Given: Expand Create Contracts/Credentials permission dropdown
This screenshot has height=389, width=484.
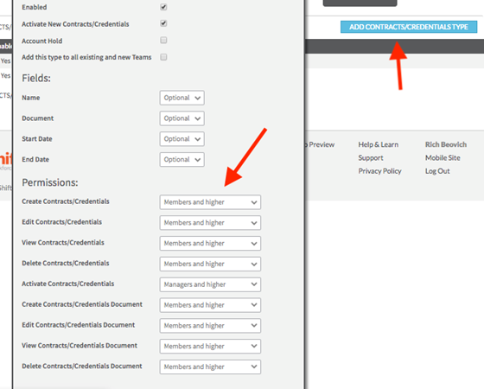Looking at the screenshot, I should (210, 202).
